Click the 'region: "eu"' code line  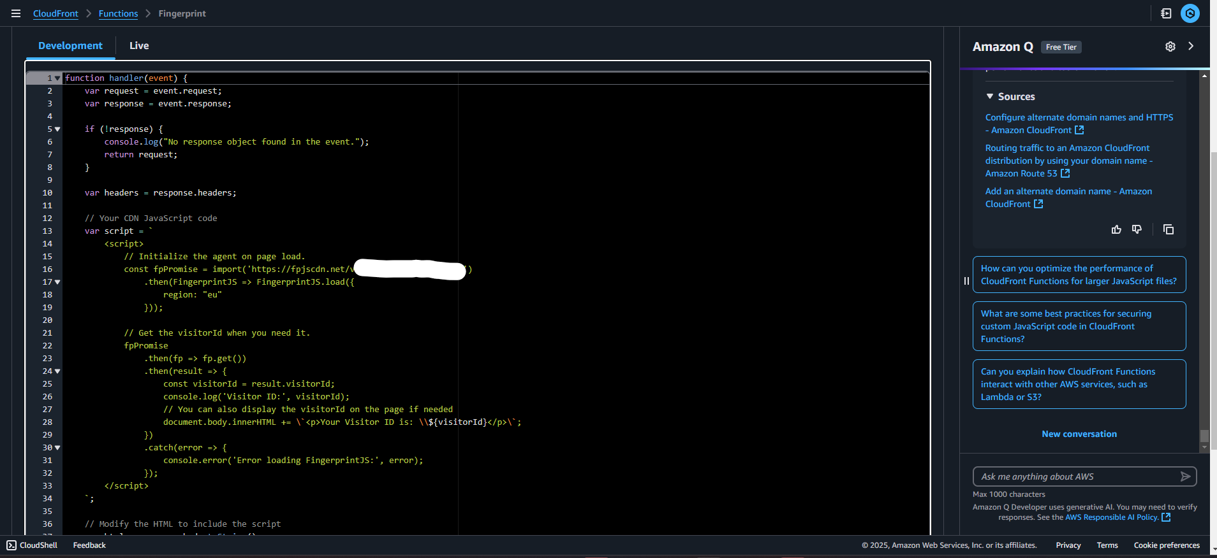pos(192,295)
